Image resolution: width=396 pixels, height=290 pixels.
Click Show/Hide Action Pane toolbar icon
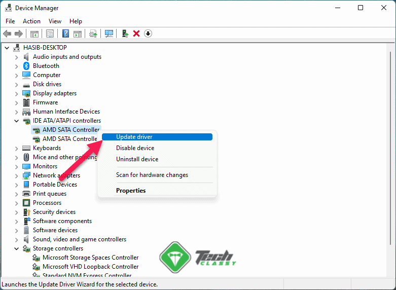(78, 33)
